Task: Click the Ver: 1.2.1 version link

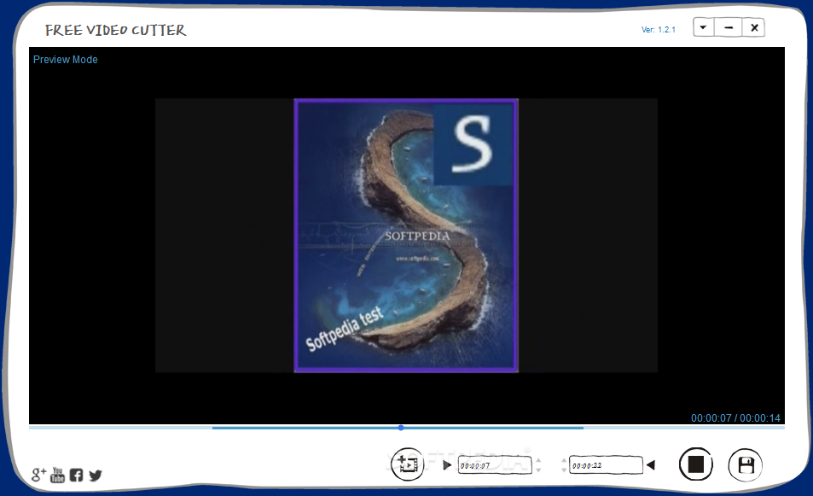Action: click(x=659, y=30)
